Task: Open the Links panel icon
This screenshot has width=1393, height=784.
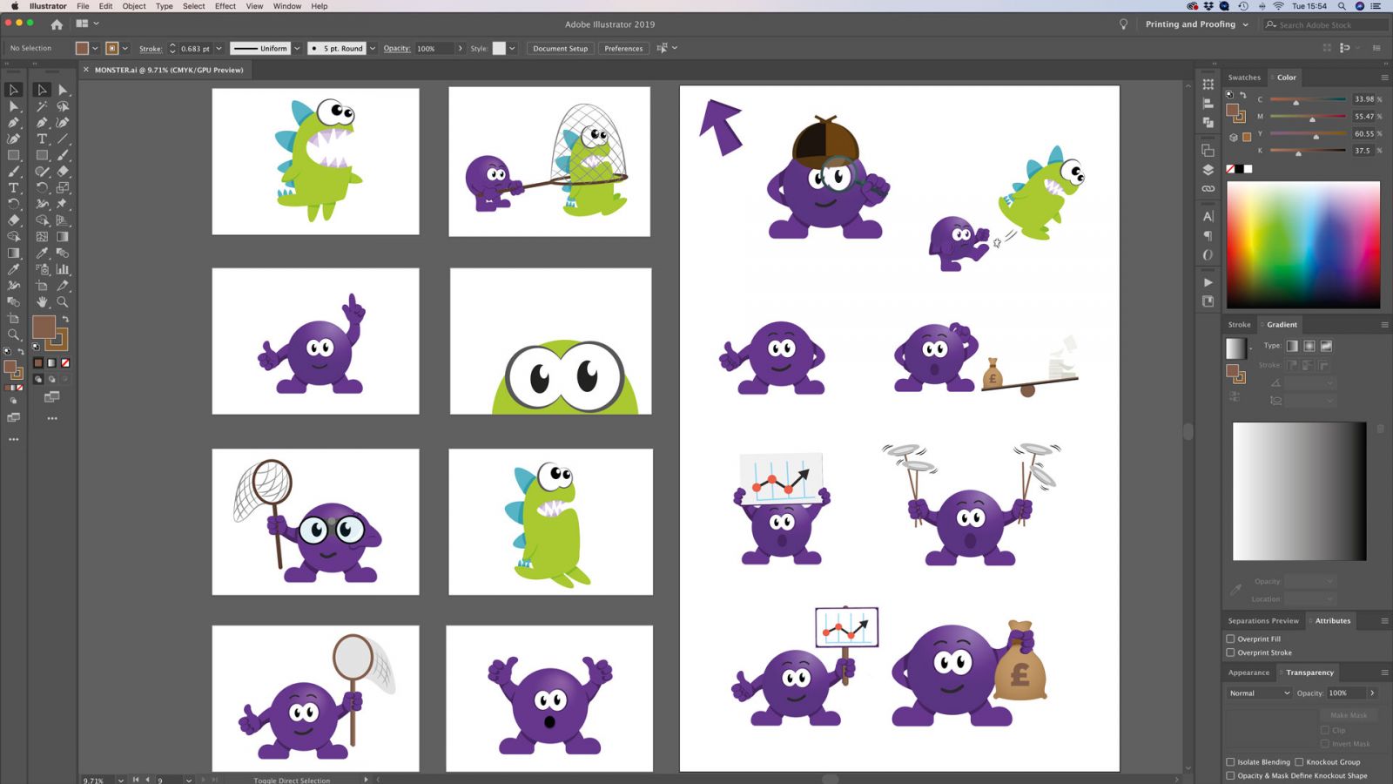Action: point(1208,188)
